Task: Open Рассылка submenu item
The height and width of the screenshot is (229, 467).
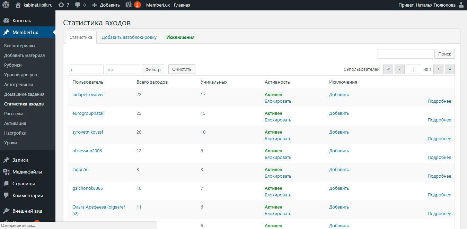Action: point(14,113)
